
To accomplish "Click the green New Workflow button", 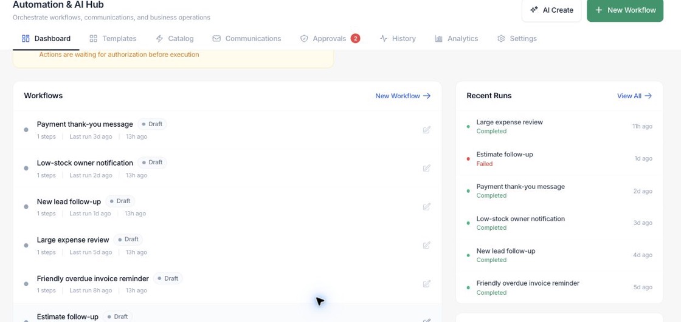I will (625, 10).
